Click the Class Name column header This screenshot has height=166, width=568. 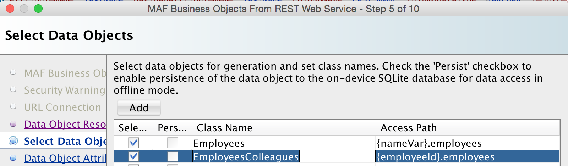283,128
